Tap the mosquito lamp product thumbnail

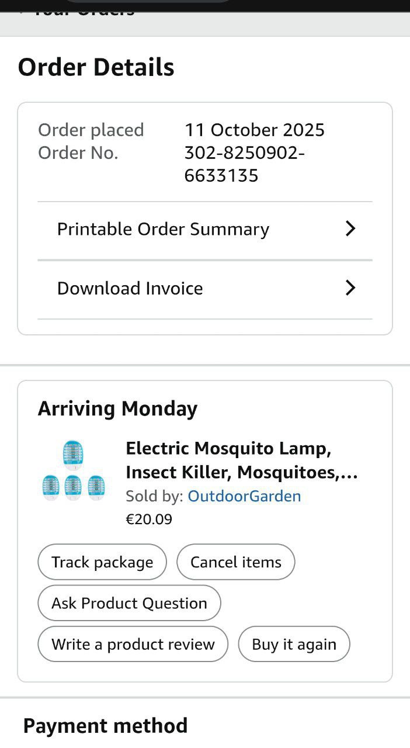(x=73, y=471)
